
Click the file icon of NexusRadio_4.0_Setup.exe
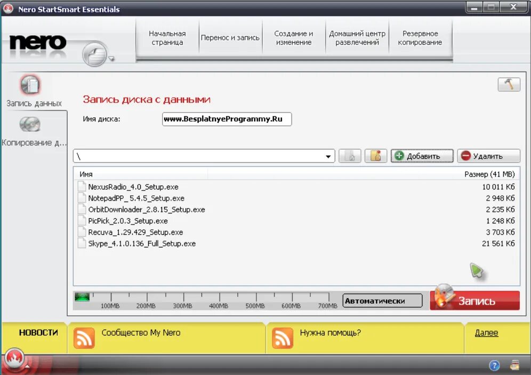click(x=82, y=187)
